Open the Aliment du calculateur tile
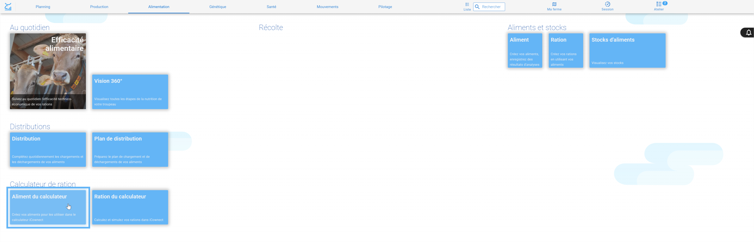This screenshot has height=242, width=754. pyautogui.click(x=48, y=207)
